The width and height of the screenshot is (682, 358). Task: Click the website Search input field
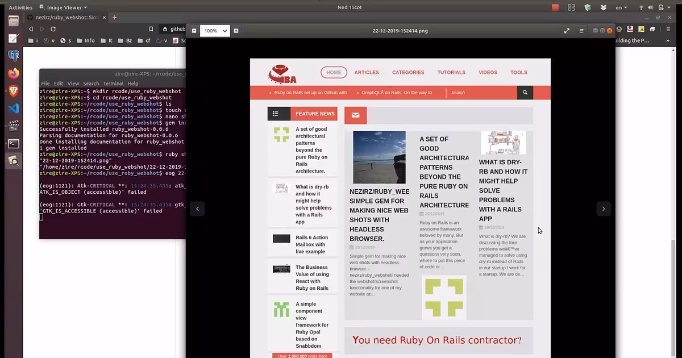(482, 92)
